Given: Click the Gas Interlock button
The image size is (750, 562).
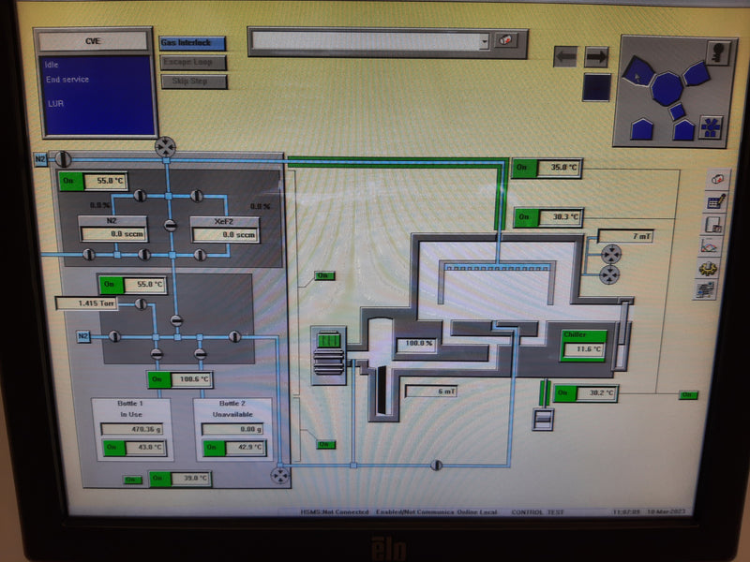Looking at the screenshot, I should (x=192, y=43).
